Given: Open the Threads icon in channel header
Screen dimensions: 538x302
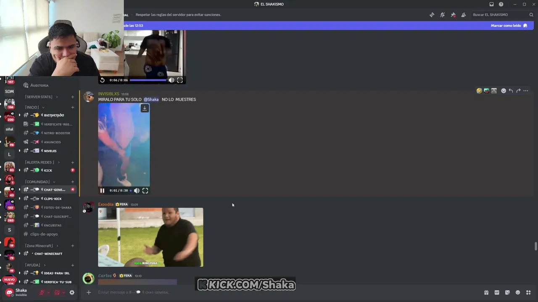Looking at the screenshot, I should point(432,15).
